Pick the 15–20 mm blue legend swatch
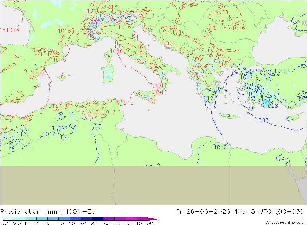The width and height of the screenshot is (307, 225). click(76, 219)
